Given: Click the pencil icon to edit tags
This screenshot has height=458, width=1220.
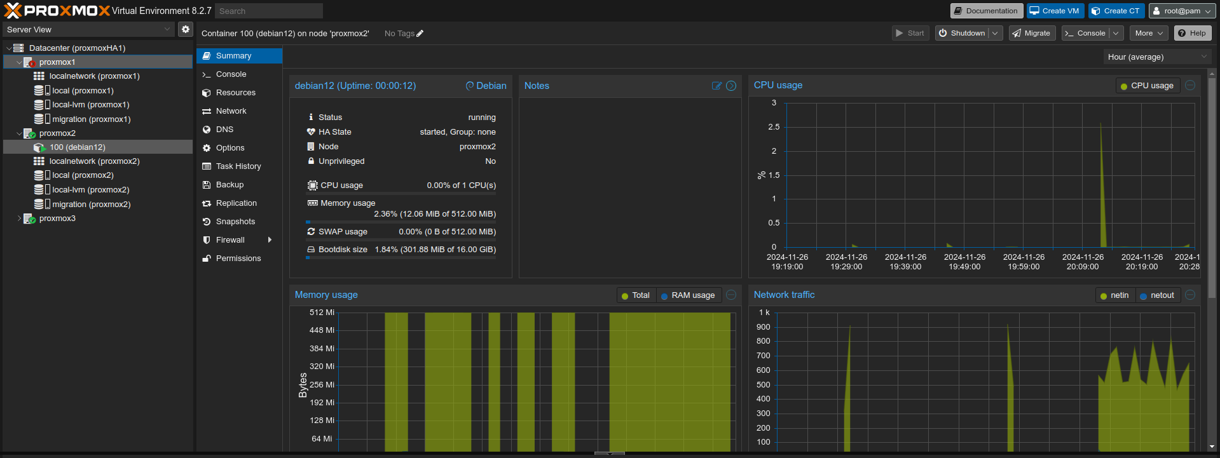Looking at the screenshot, I should pos(420,34).
